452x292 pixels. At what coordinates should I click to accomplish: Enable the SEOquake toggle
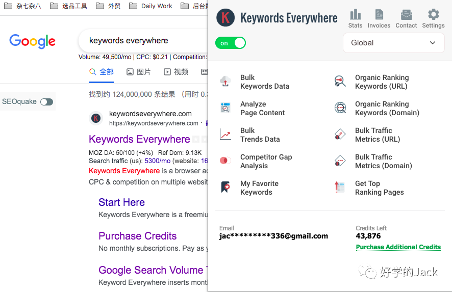pos(46,101)
